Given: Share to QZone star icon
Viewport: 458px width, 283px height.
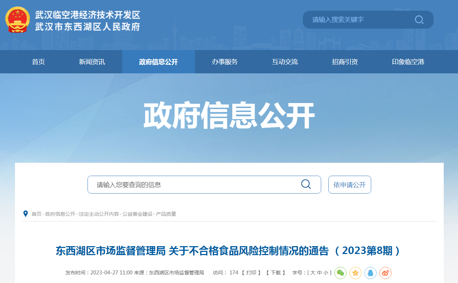Looking at the screenshot, I should click(x=355, y=273).
